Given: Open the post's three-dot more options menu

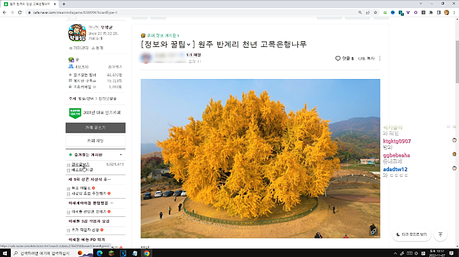Looking at the screenshot, I should 380,58.
